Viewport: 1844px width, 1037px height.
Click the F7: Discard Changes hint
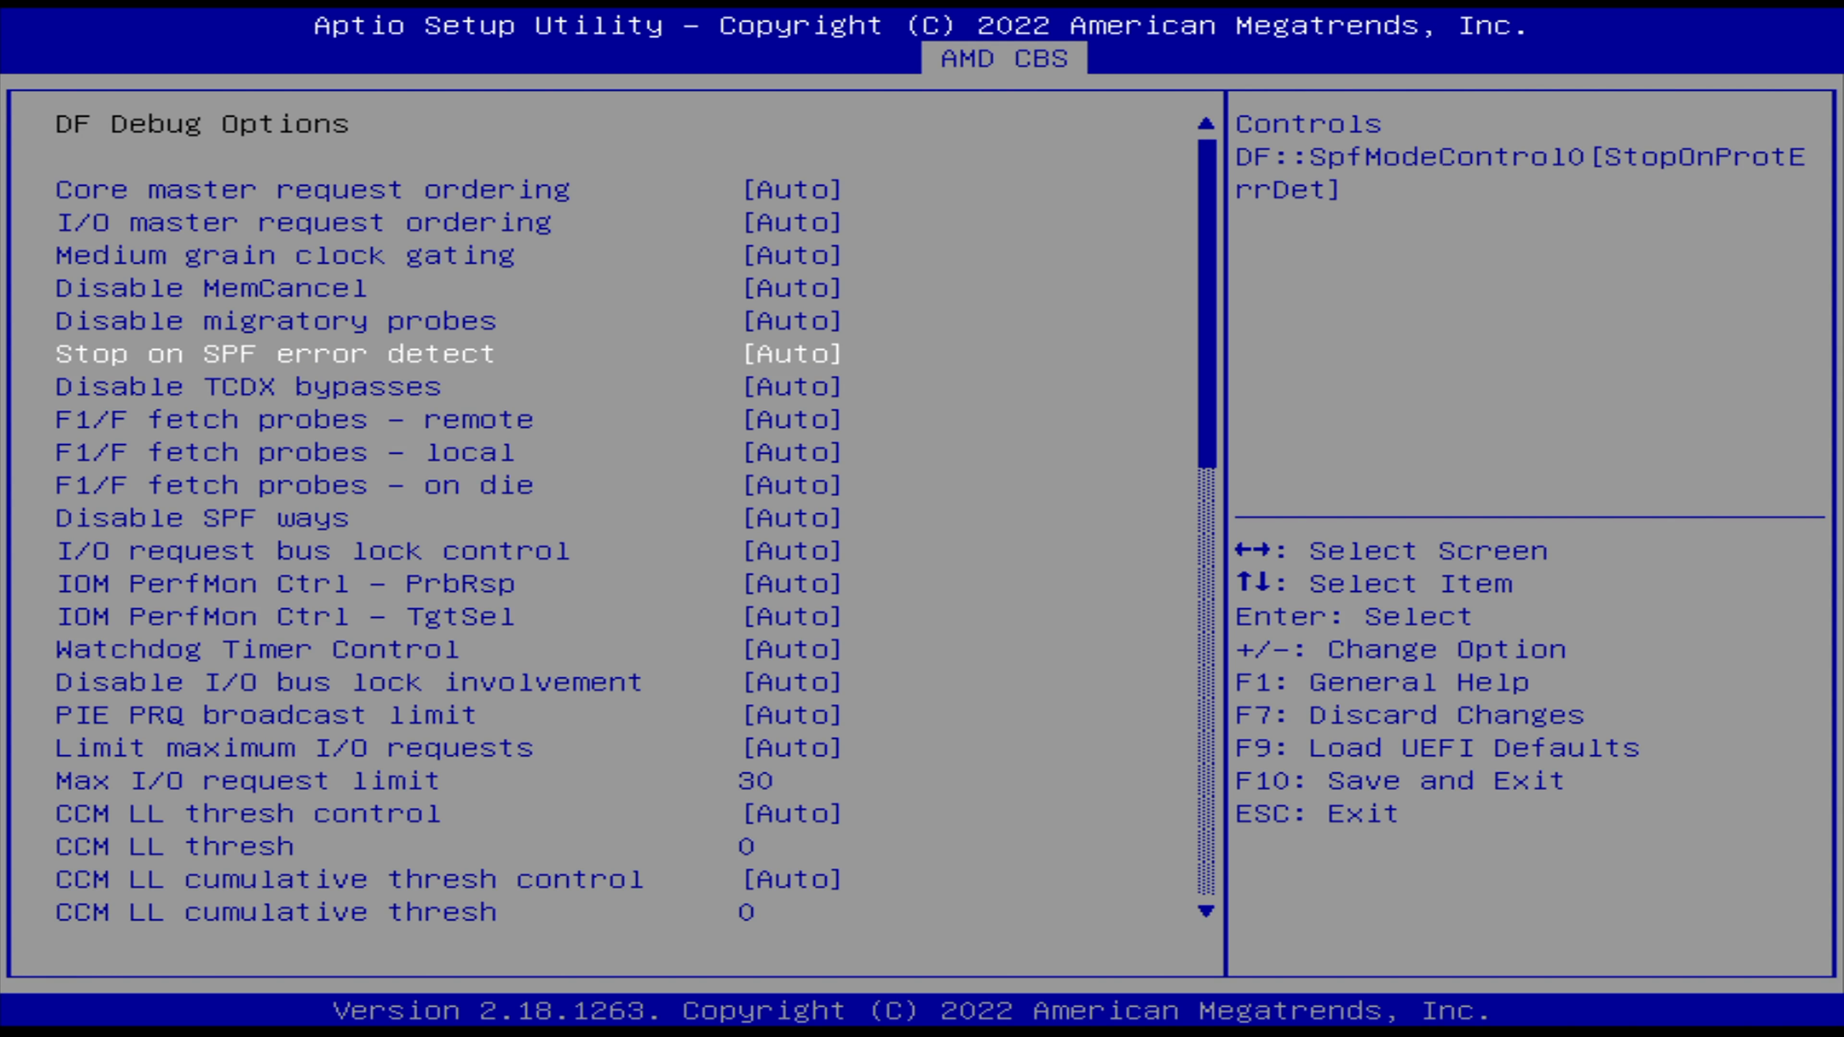1410,716
